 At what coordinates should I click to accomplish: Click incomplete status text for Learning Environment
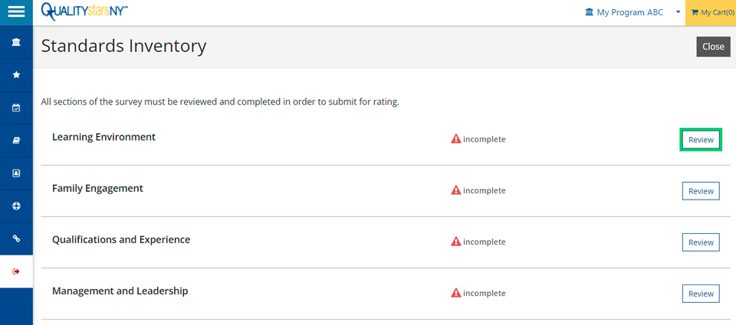[x=485, y=139]
